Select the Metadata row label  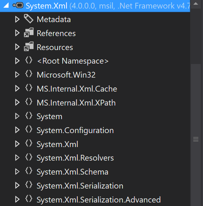click(x=54, y=19)
